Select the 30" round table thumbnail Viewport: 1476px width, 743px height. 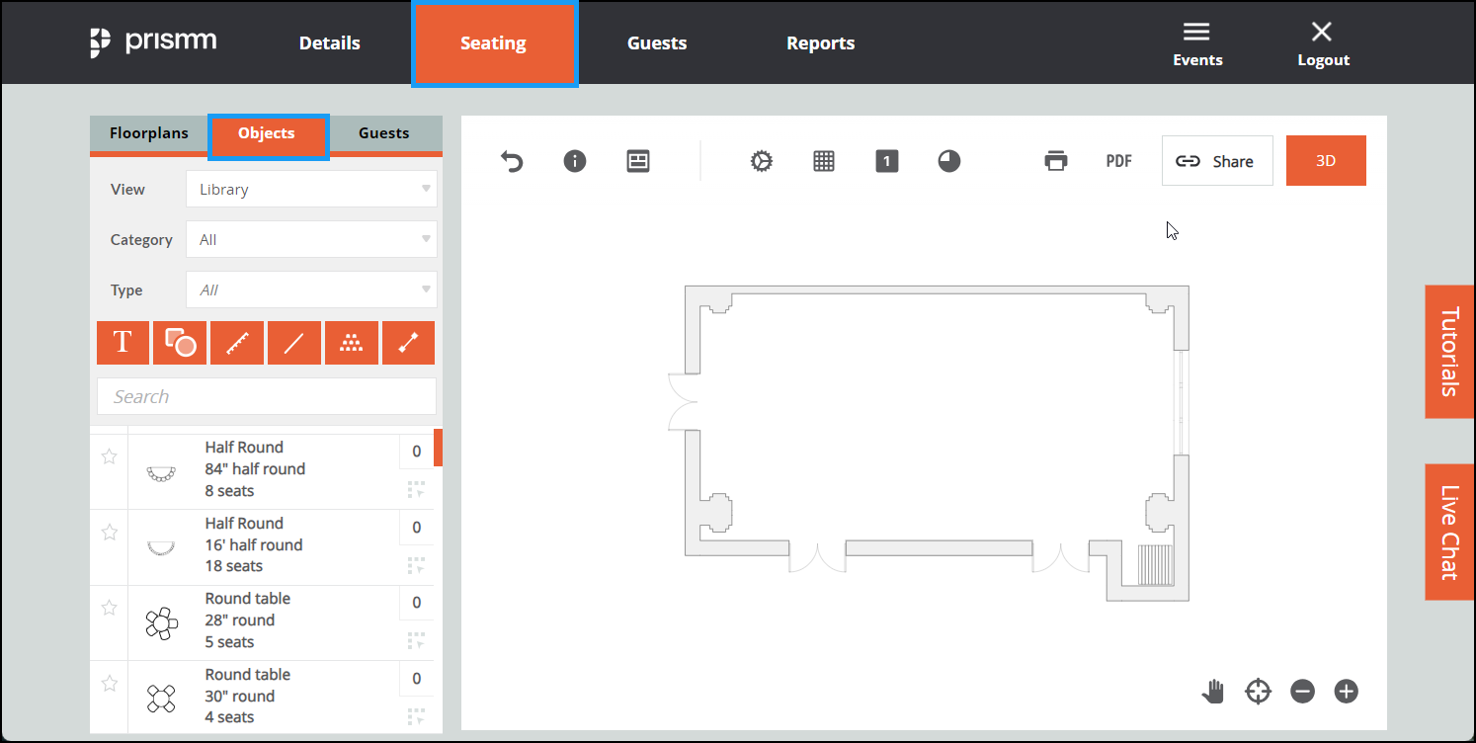coord(161,699)
